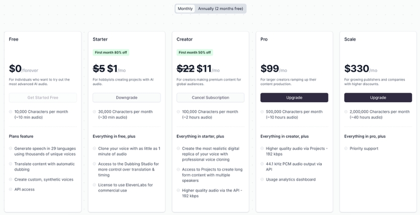
Task: Upgrade to the Scale plan
Action: tap(378, 98)
